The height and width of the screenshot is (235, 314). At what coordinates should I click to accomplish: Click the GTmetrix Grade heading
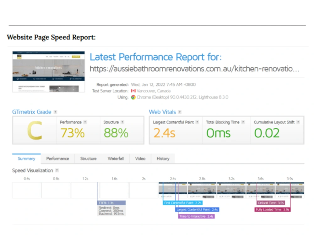(32, 112)
